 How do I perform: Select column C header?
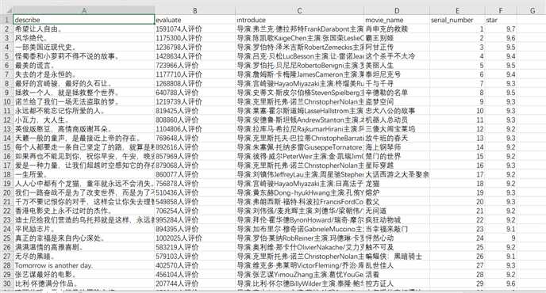(300, 11)
